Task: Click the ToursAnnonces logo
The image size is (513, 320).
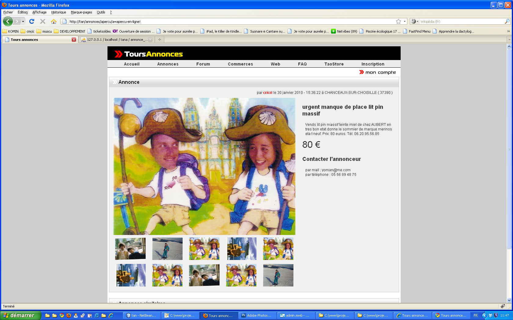Action: point(149,54)
